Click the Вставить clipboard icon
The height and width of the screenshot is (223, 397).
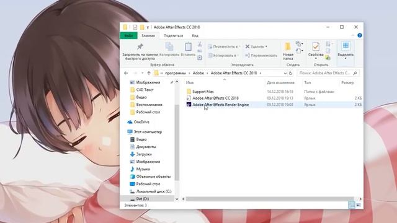coord(188,47)
